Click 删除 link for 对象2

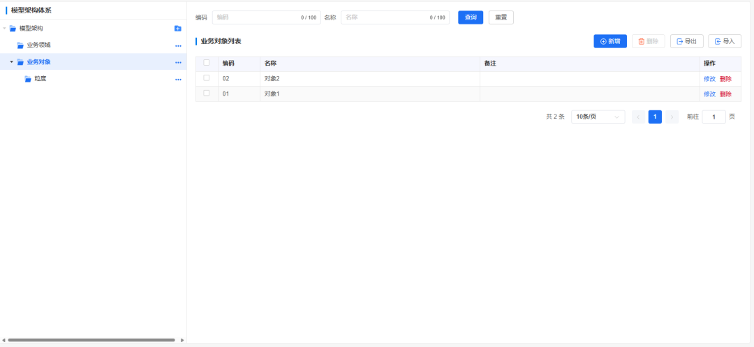pyautogui.click(x=725, y=79)
